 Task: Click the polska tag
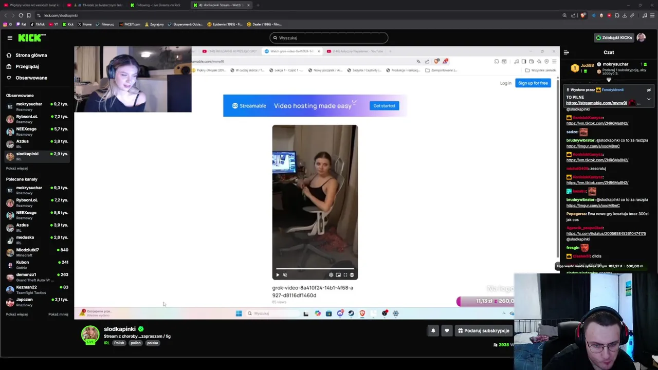coord(153,343)
